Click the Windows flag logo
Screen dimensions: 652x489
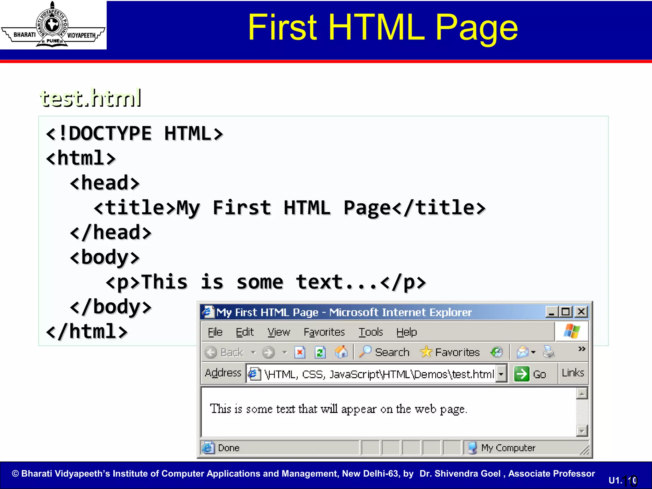572,331
